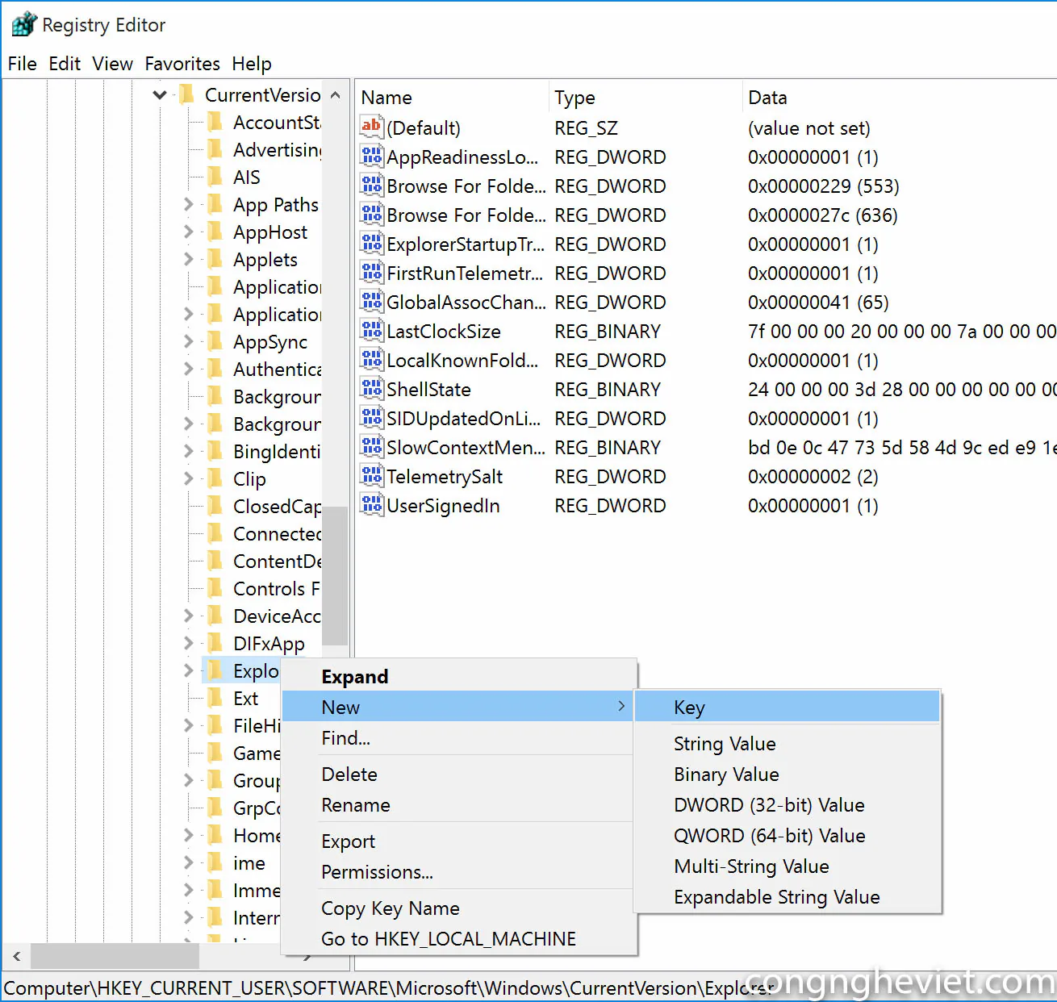The height and width of the screenshot is (1002, 1057).
Task: Choose Expandable String Value in submenu
Action: (788, 897)
